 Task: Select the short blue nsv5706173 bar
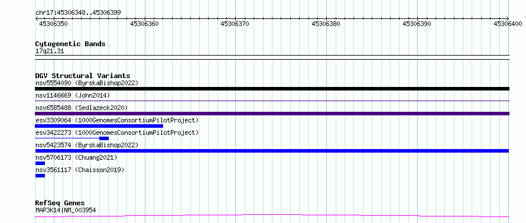tap(40, 163)
